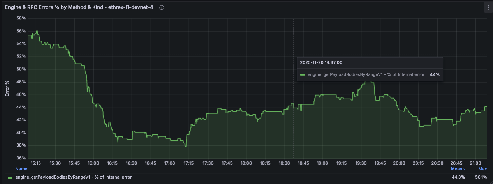Click the 44.3% mean value
The height and width of the screenshot is (184, 493).
pos(458,177)
